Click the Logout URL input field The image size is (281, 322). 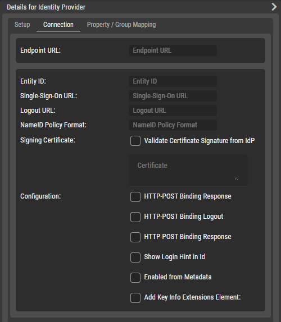173,111
